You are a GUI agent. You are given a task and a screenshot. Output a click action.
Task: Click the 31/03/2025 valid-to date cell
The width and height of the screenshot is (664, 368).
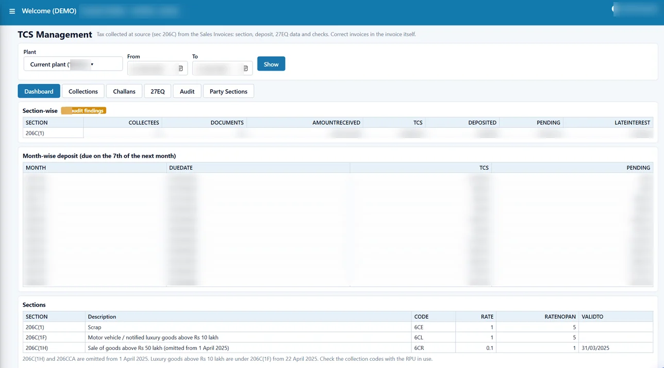coord(616,347)
